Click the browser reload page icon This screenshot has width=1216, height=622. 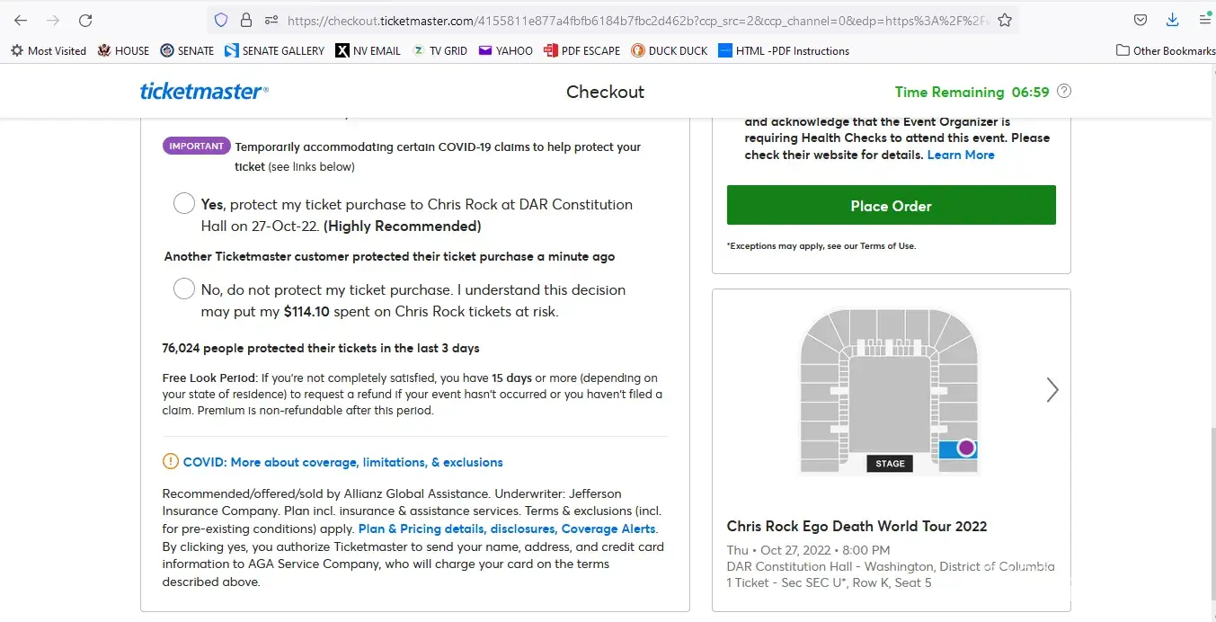85,20
